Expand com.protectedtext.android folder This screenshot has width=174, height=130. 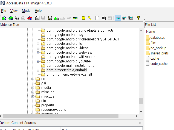(x=38, y=70)
